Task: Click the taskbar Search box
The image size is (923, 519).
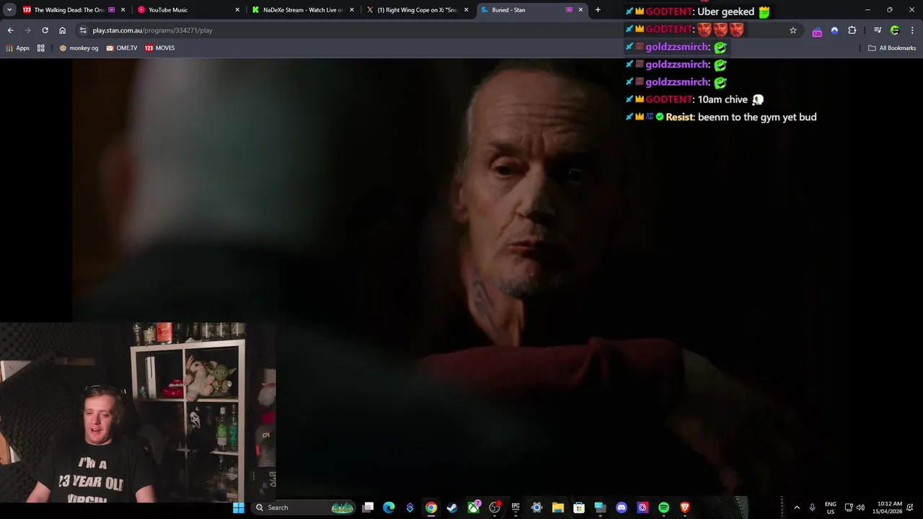Action: point(303,507)
